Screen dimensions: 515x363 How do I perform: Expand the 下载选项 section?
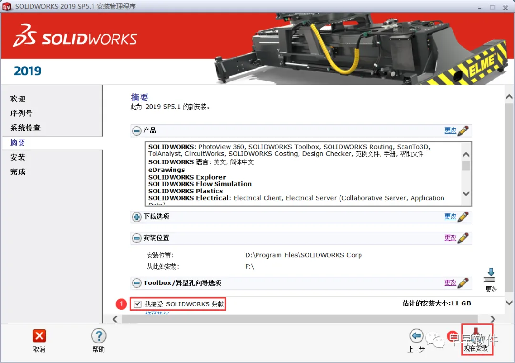[137, 217]
